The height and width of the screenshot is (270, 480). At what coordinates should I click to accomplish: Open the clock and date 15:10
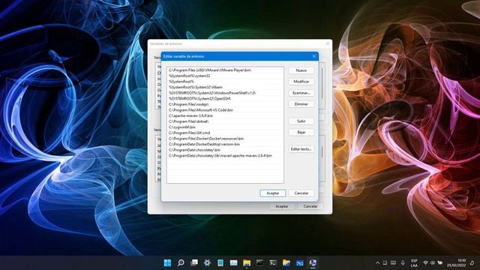tap(456, 263)
